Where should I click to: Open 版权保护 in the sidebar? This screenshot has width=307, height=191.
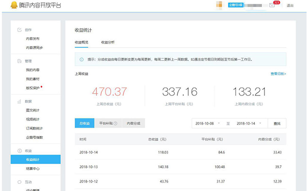[33, 88]
